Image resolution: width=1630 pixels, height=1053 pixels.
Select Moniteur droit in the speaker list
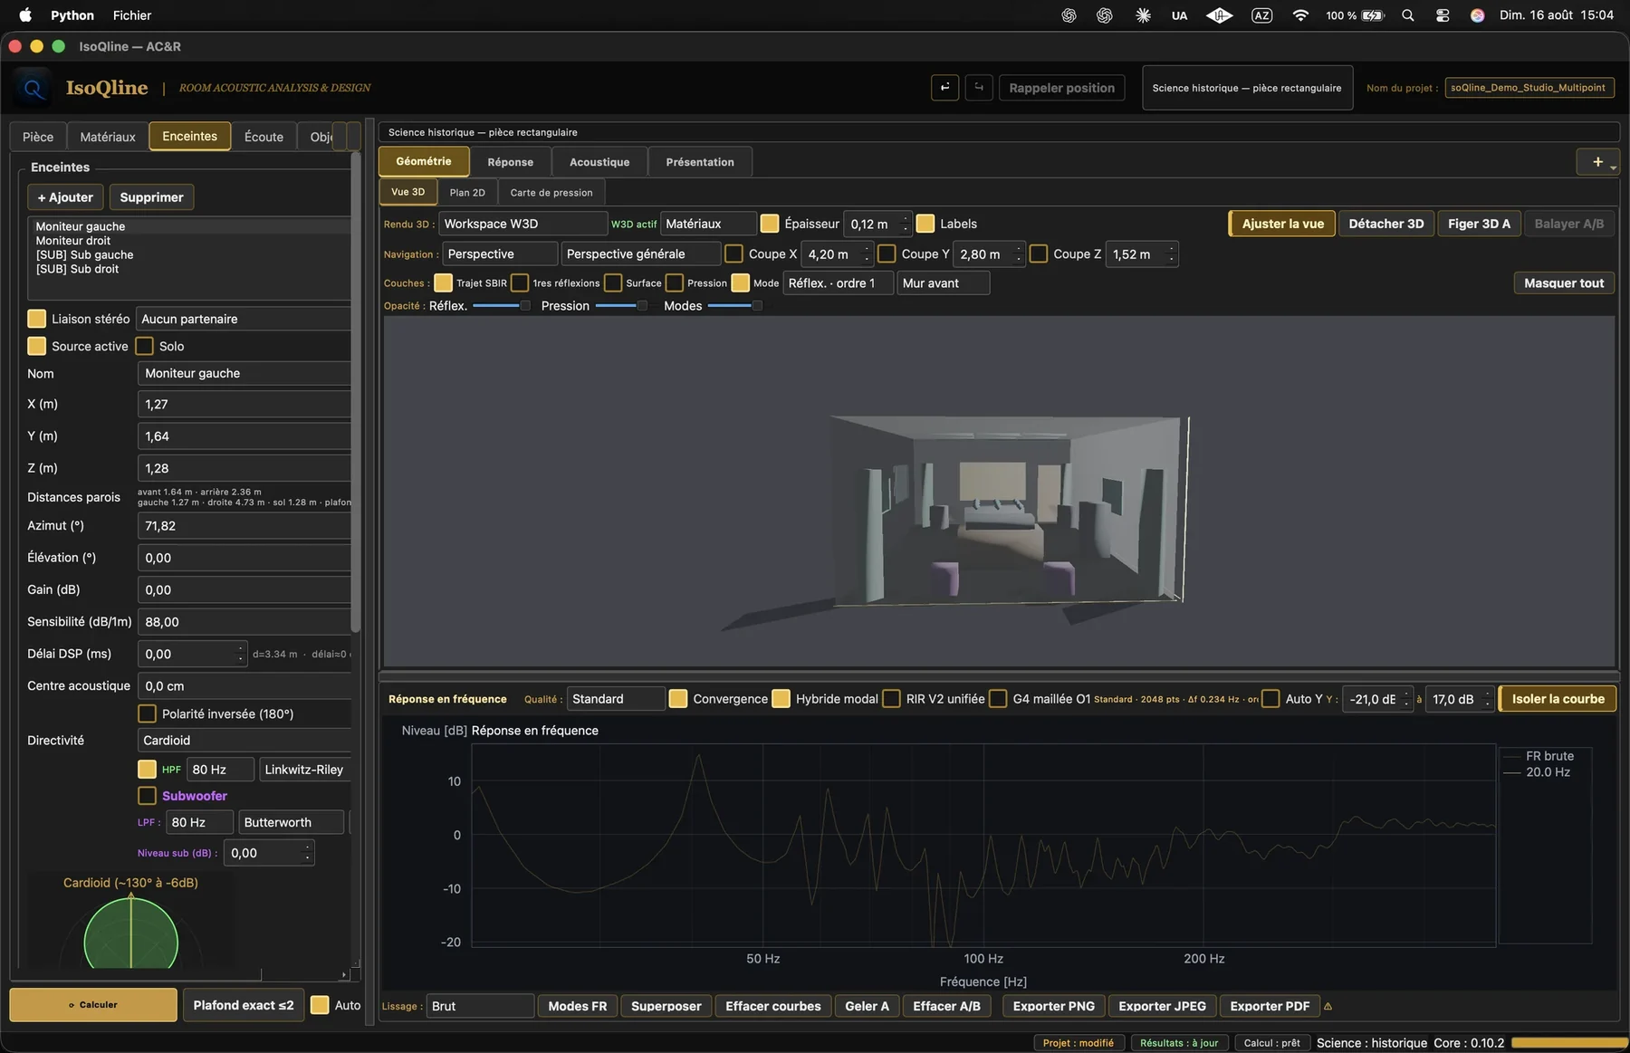pos(73,241)
